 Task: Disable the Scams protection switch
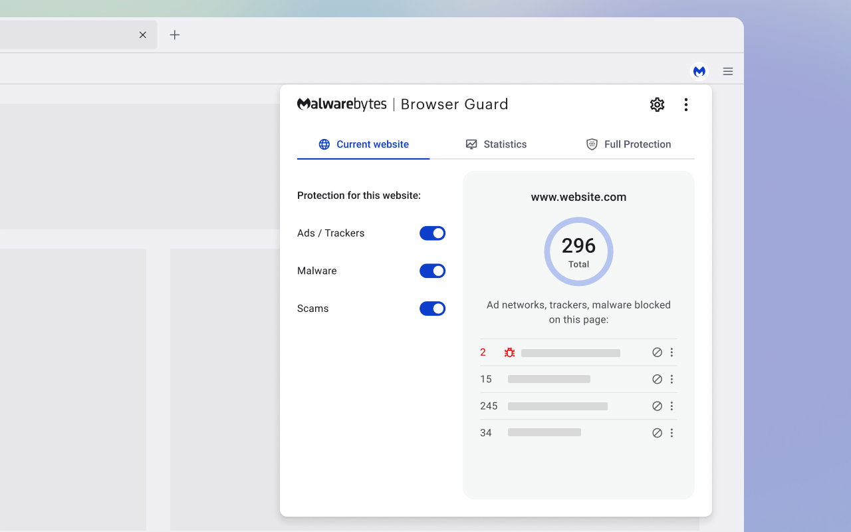(432, 309)
